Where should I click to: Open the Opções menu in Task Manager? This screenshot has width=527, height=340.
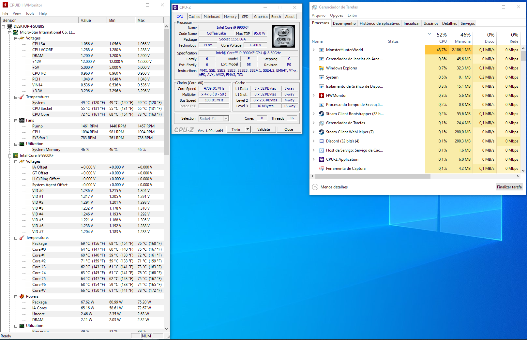[337, 15]
